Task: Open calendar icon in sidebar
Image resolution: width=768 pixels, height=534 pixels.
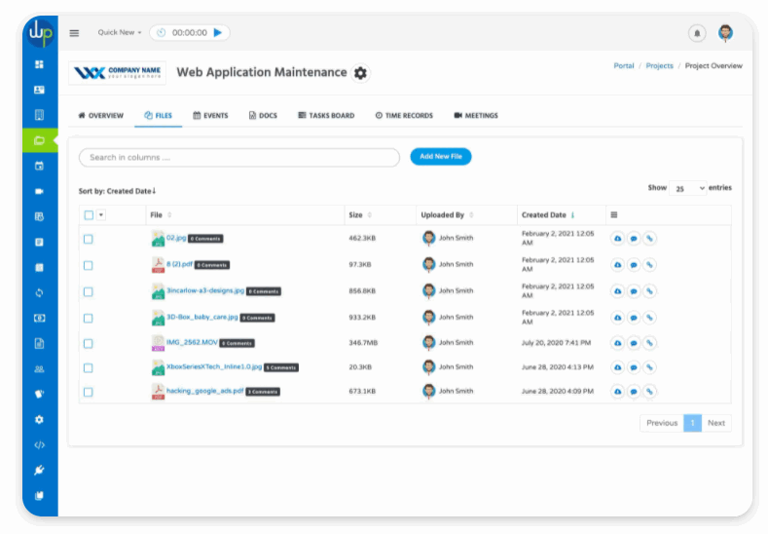Action: tap(39, 166)
